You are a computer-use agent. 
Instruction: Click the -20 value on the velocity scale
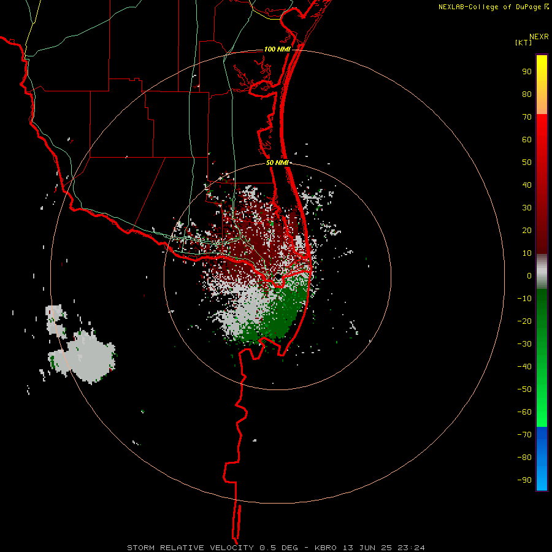[x=524, y=321]
